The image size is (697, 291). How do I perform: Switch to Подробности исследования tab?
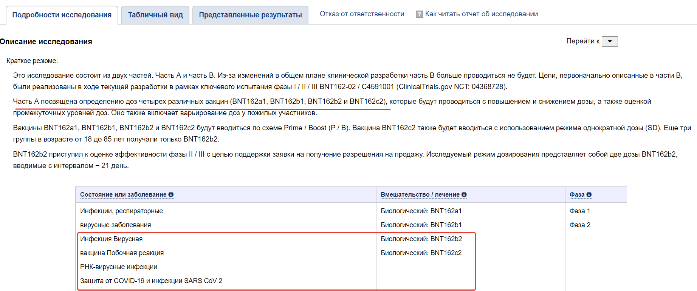pos(62,15)
